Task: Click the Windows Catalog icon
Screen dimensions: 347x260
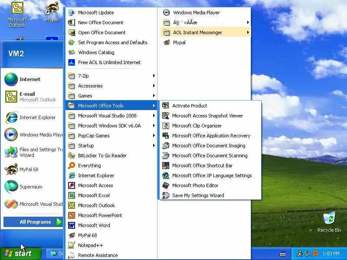Action: coord(72,52)
